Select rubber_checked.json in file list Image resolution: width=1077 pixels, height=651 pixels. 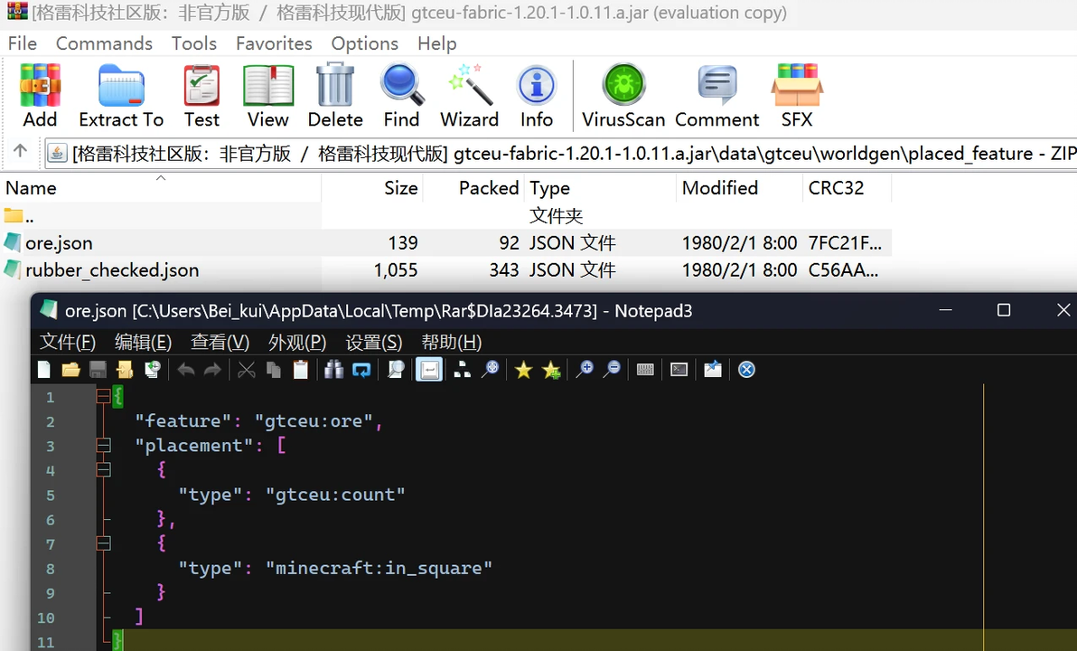coord(445,269)
